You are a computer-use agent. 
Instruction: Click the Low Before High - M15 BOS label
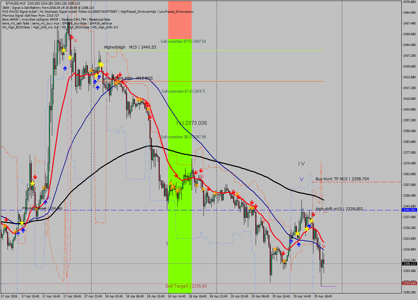pos(128,78)
